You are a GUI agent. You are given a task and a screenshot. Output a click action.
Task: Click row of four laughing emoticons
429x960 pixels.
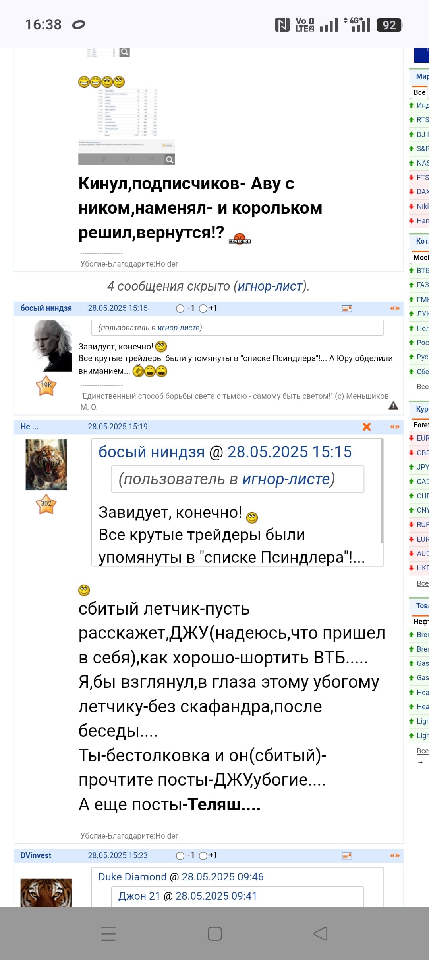pyautogui.click(x=102, y=82)
